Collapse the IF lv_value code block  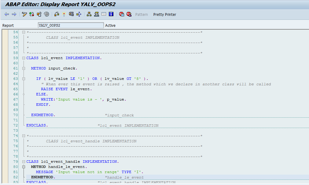tap(24, 79)
